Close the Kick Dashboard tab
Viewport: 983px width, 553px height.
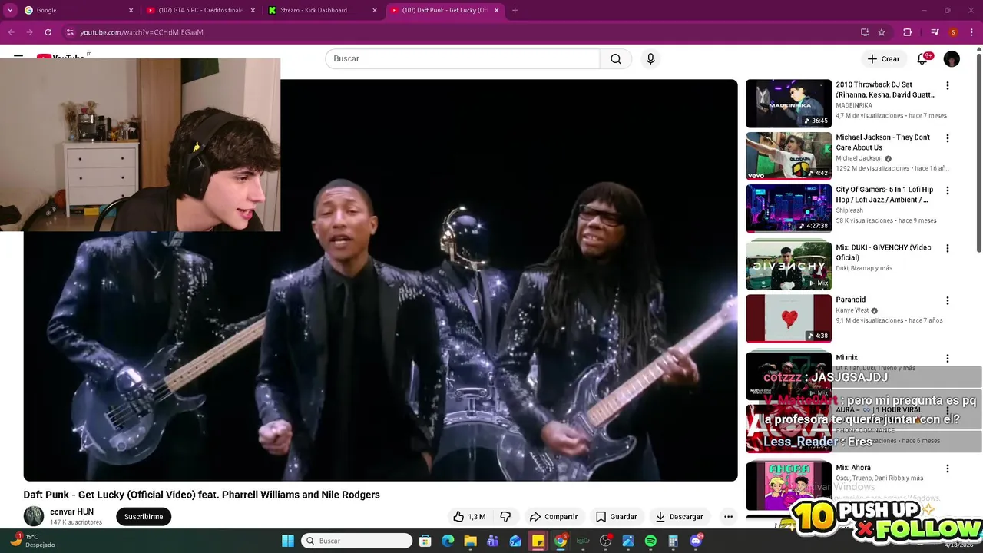point(375,10)
